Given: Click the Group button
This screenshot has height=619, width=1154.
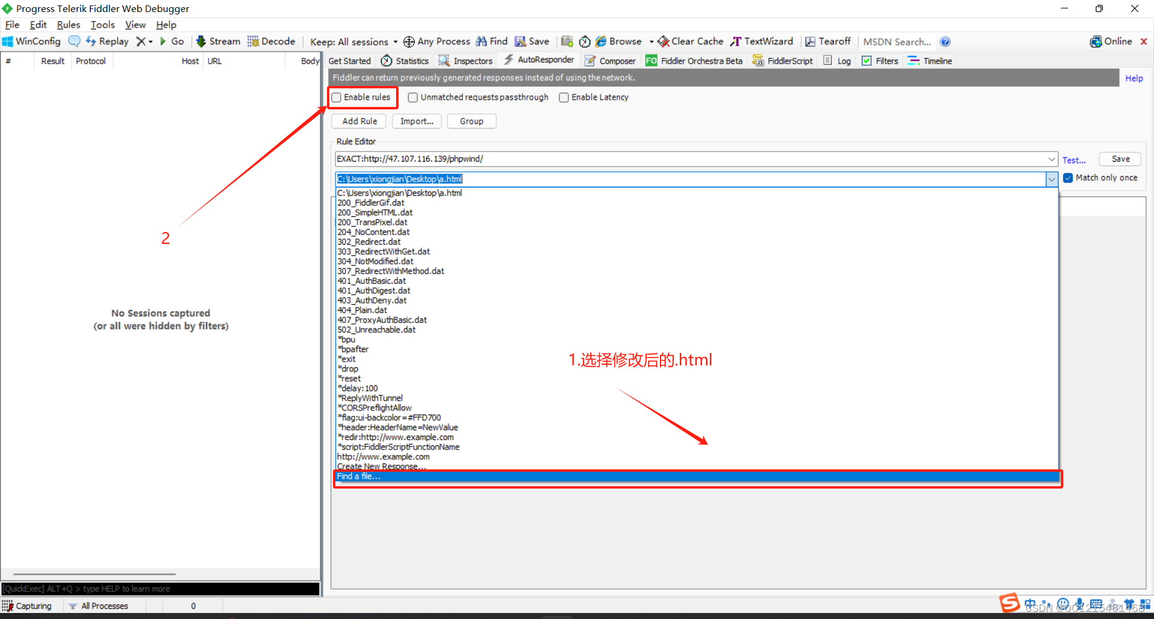Looking at the screenshot, I should (x=471, y=121).
